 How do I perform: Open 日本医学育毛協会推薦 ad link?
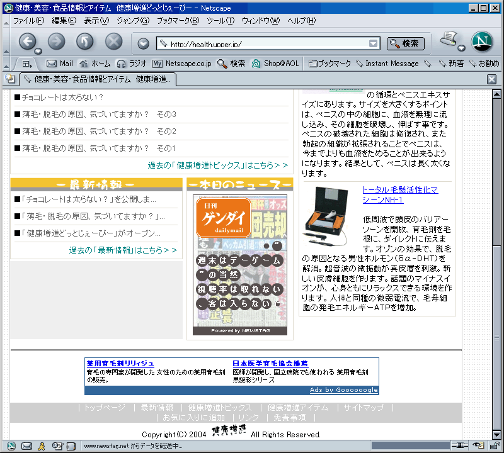[270, 364]
